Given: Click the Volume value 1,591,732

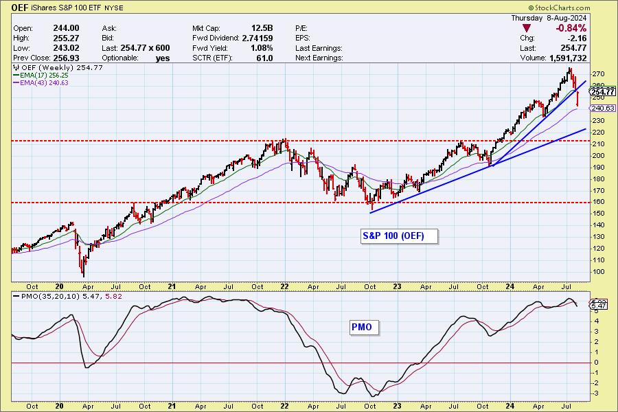Looking at the screenshot, I should 567,58.
